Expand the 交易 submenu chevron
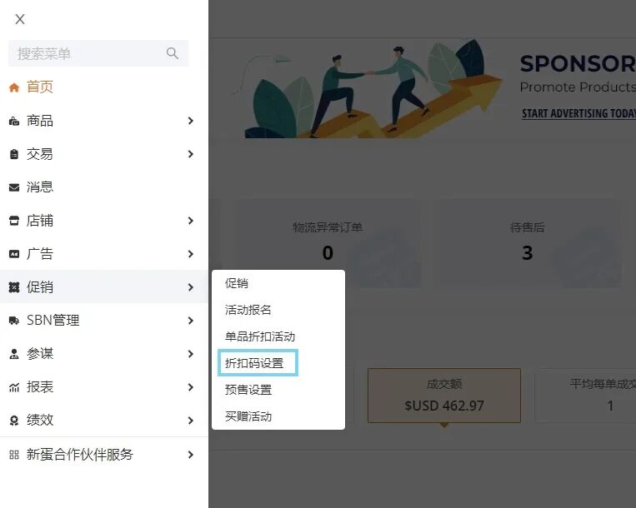This screenshot has width=636, height=508. pyautogui.click(x=190, y=154)
